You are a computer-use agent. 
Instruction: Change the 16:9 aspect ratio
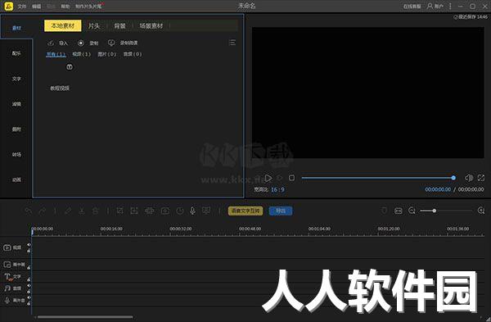pos(277,190)
